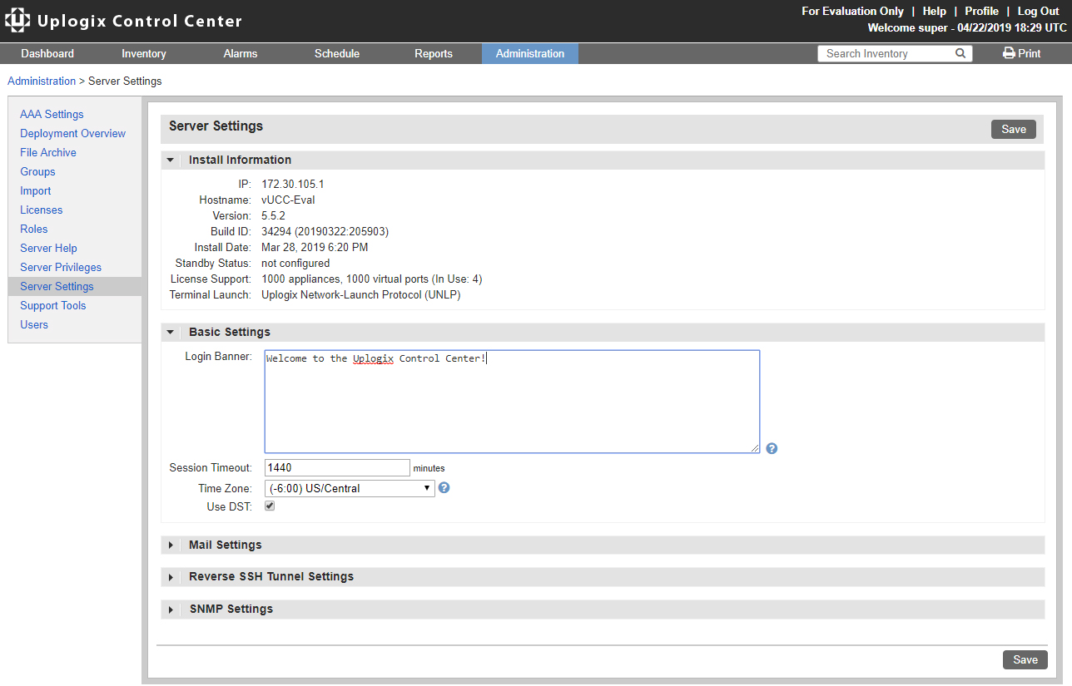
Task: Open the Profile link
Action: [x=982, y=11]
